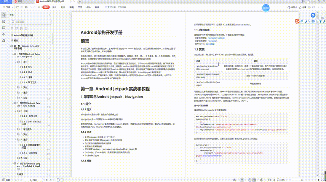Switch to the 转换 ribbon tab
Screen dimensions: 326x182
tap(97, 7)
